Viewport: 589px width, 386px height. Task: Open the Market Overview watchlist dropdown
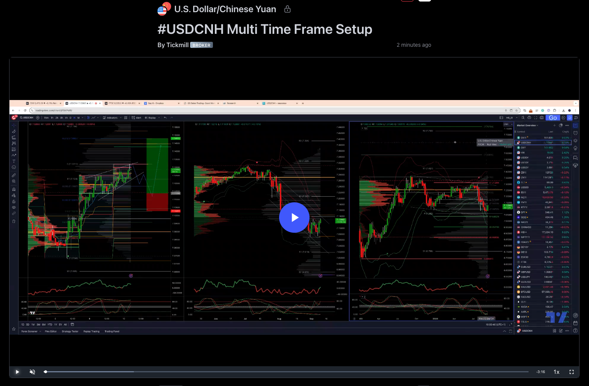point(527,125)
